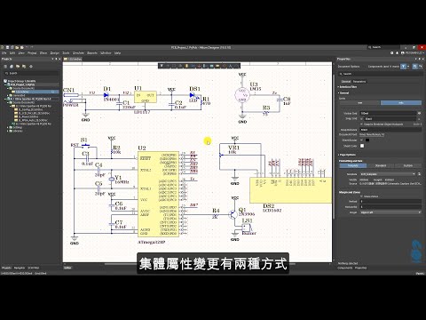This screenshot has width=426, height=320.
Task: Open the Sheet Color white swatch
Action: pos(362,146)
